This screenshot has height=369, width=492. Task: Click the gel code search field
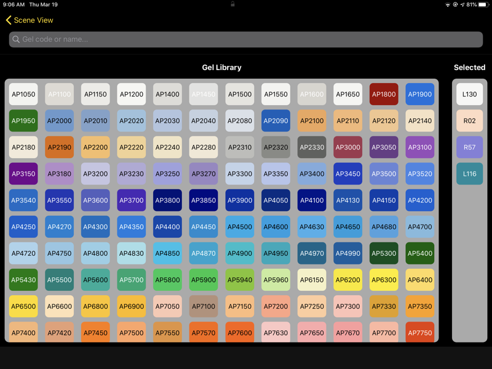pyautogui.click(x=246, y=39)
